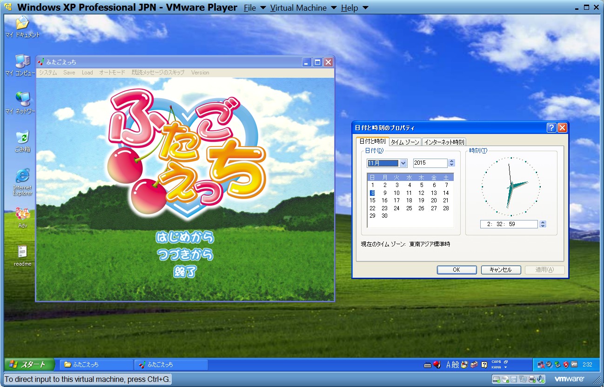Open My Documents desktop icon
604x387 pixels.
[x=22, y=27]
